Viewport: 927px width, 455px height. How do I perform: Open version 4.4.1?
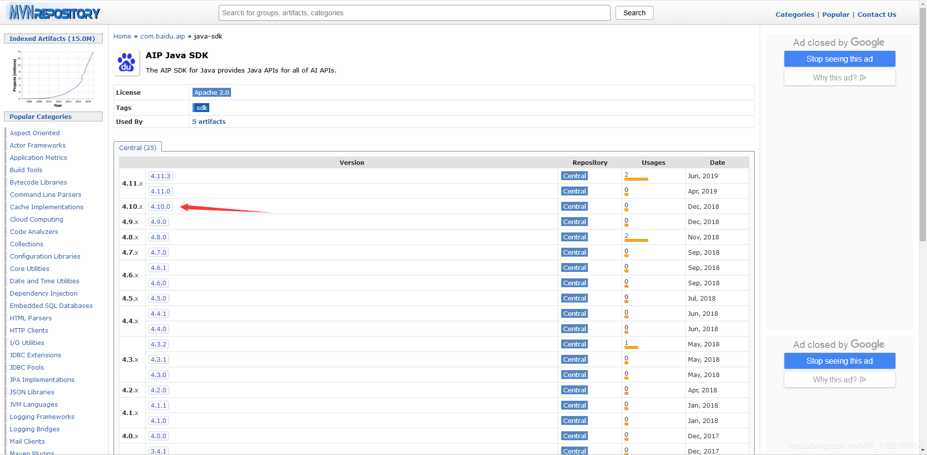coord(158,313)
